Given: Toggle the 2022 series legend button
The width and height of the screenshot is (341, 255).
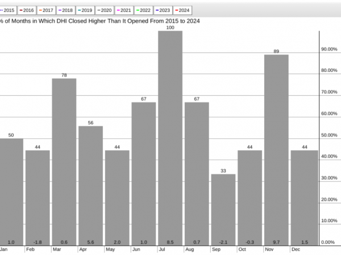Looking at the screenshot, I should (144, 10).
